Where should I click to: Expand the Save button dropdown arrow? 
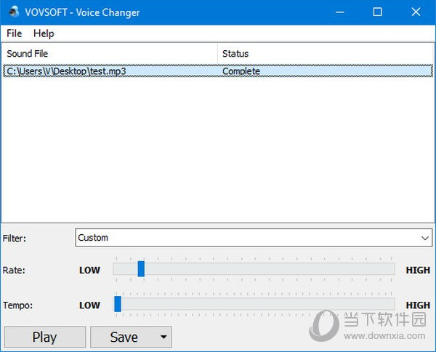163,337
